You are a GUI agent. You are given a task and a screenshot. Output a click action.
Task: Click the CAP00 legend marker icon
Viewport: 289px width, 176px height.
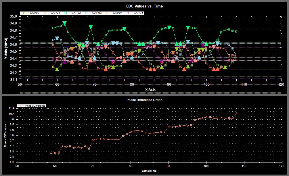(x=24, y=13)
